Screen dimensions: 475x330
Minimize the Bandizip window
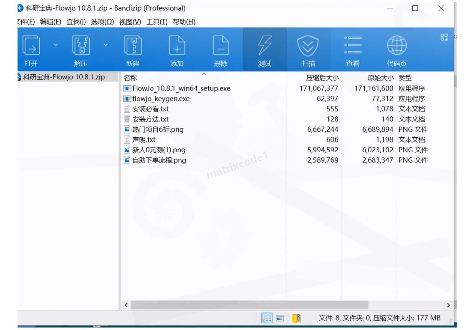click(390, 8)
